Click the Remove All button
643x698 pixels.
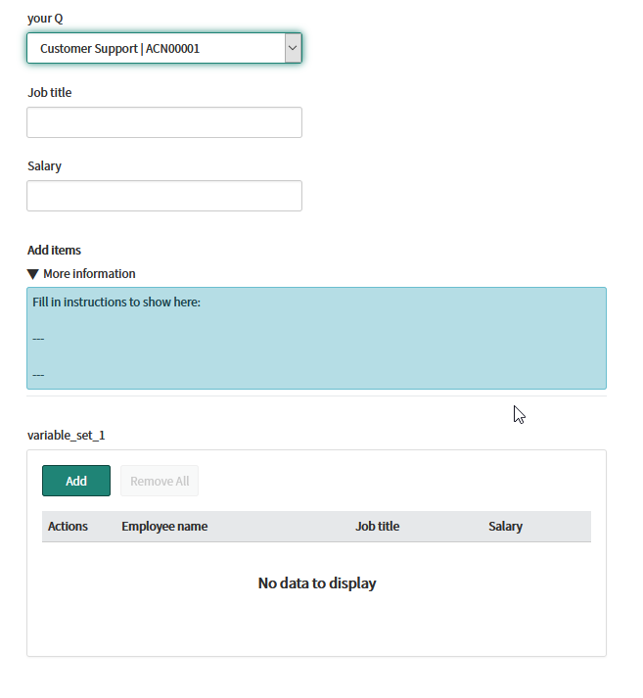click(160, 481)
